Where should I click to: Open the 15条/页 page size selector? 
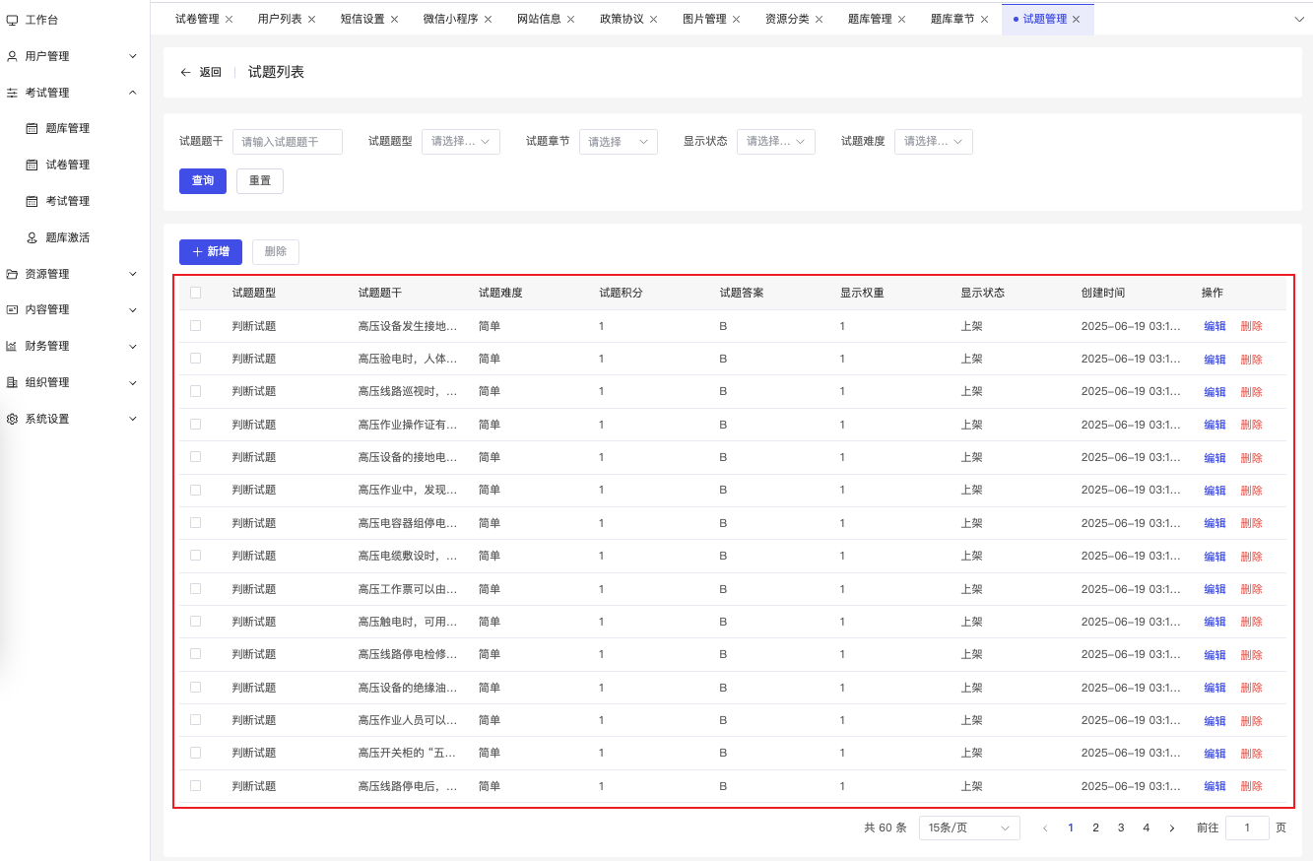click(x=969, y=828)
